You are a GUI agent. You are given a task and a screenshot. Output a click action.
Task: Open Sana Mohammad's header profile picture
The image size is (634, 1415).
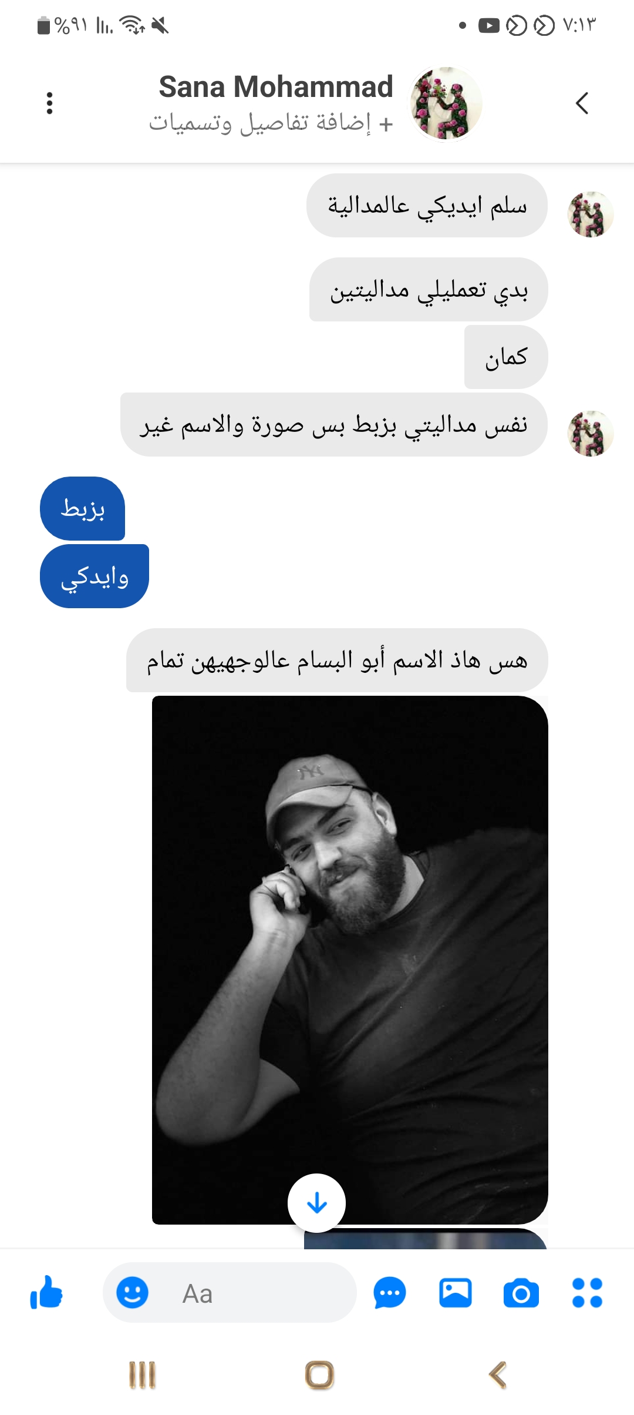446,103
